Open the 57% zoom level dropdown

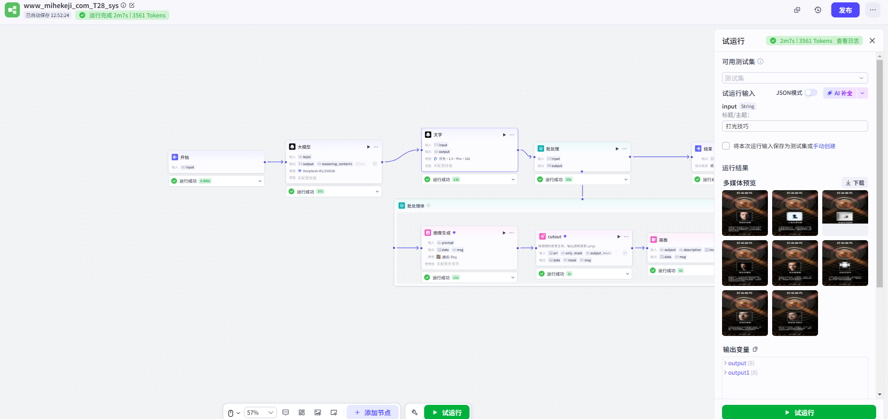pos(260,412)
